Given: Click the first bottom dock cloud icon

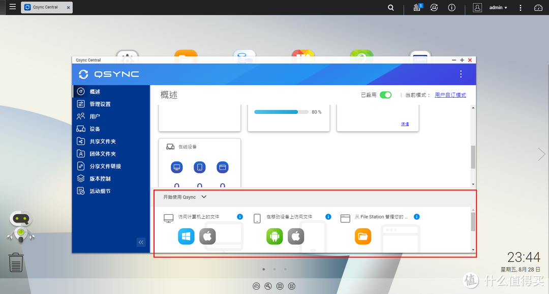Looking at the screenshot, I should [x=256, y=286].
